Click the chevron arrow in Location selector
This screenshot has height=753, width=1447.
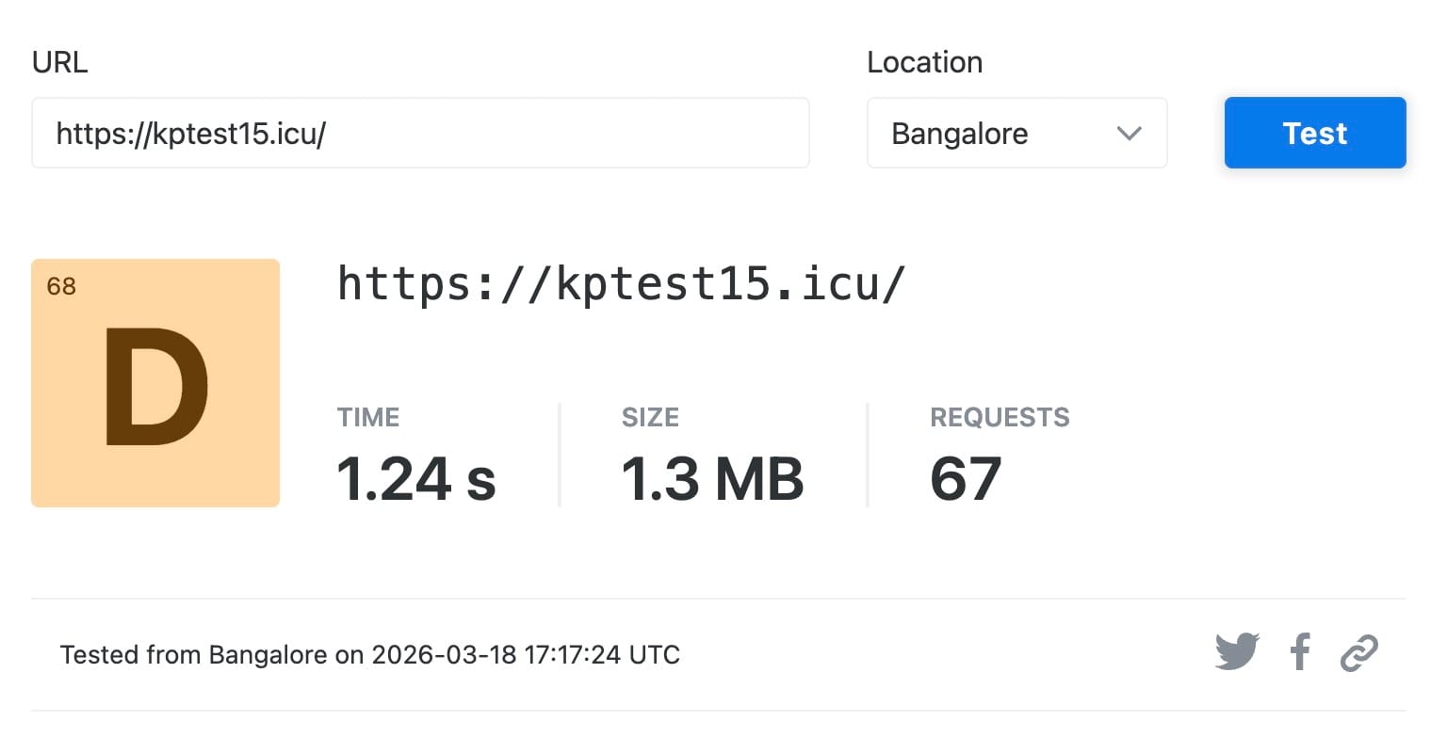pos(1129,134)
